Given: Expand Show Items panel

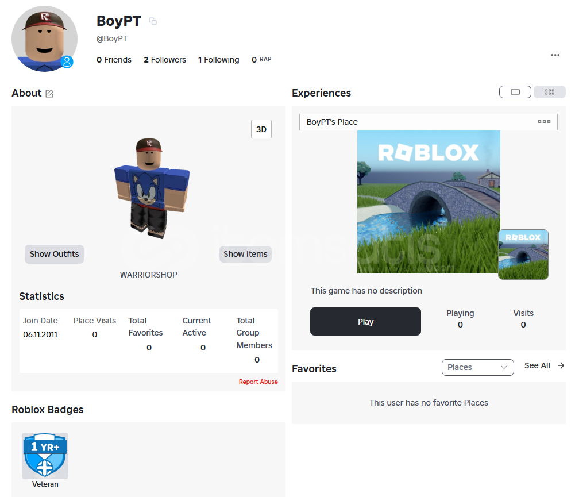Looking at the screenshot, I should 245,254.
